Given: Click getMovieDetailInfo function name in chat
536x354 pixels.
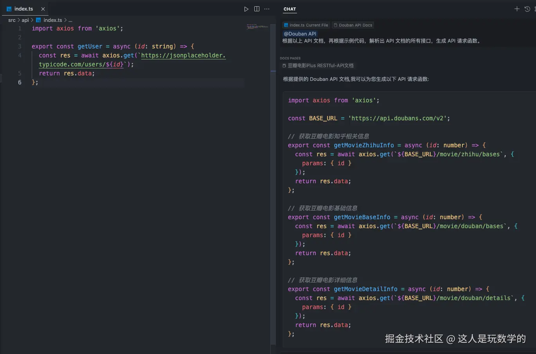Looking at the screenshot, I should pos(365,289).
